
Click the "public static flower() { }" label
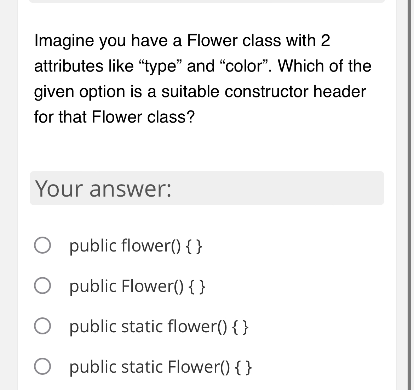(159, 327)
